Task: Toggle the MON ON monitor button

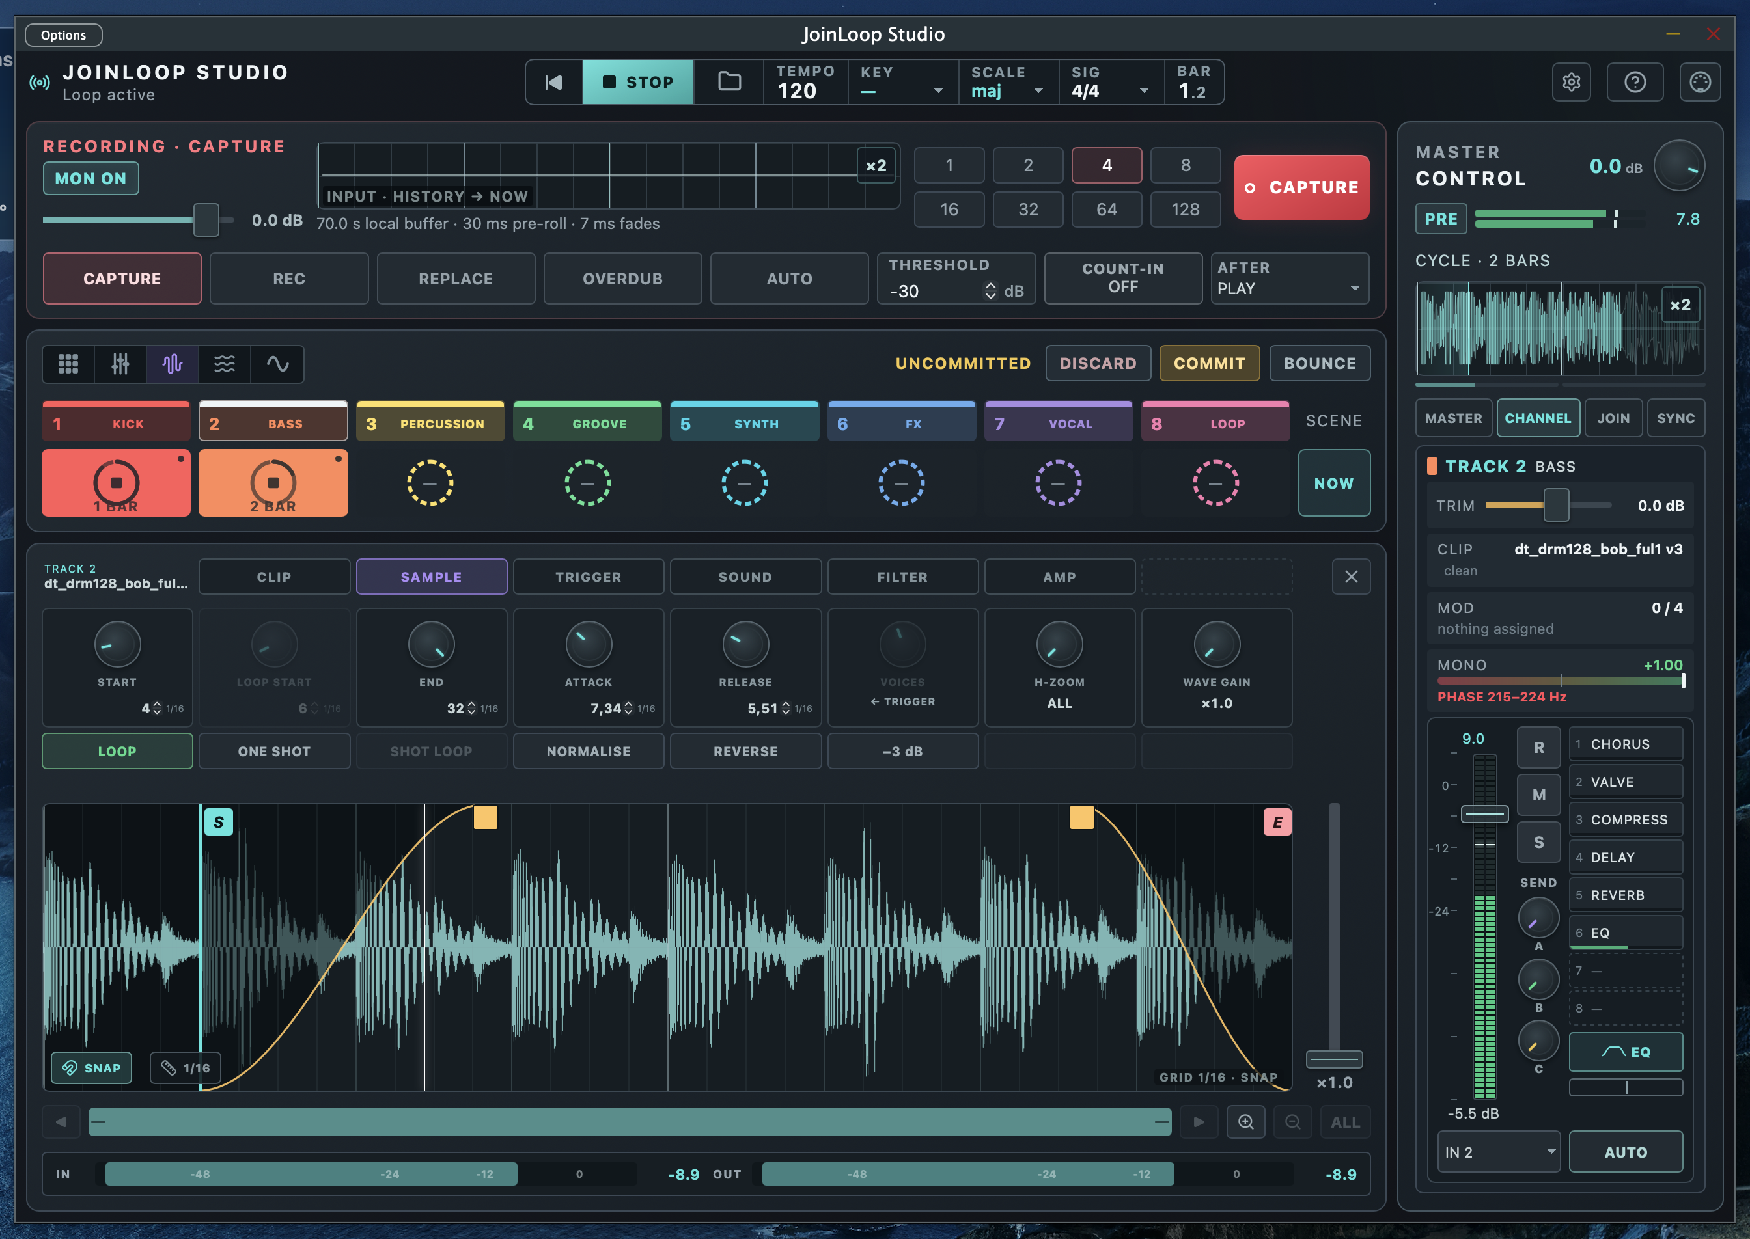Action: [90, 178]
